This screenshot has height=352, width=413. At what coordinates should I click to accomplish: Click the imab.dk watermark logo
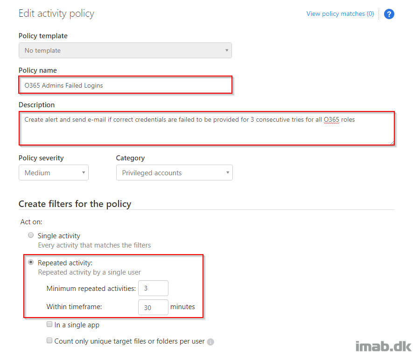pos(384,345)
